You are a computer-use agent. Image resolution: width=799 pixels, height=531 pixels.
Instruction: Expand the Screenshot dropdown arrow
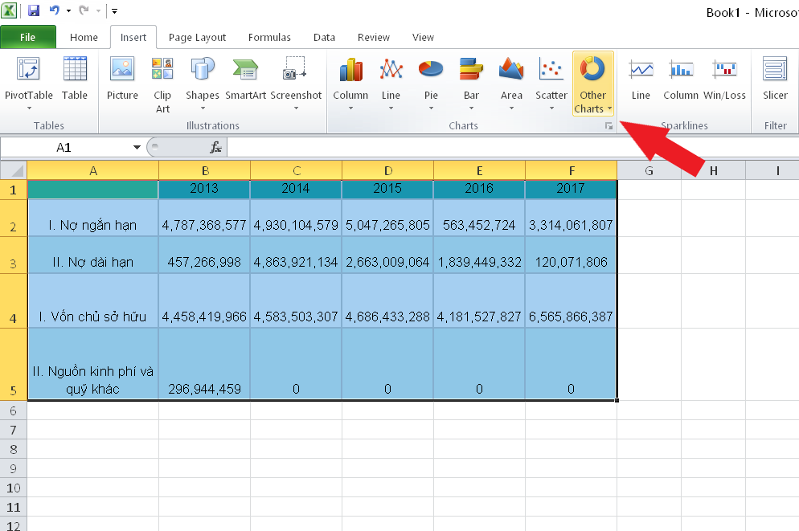296,108
